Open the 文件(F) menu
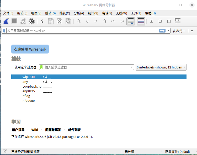Screen dimensions: 197x155 tap(8, 13)
